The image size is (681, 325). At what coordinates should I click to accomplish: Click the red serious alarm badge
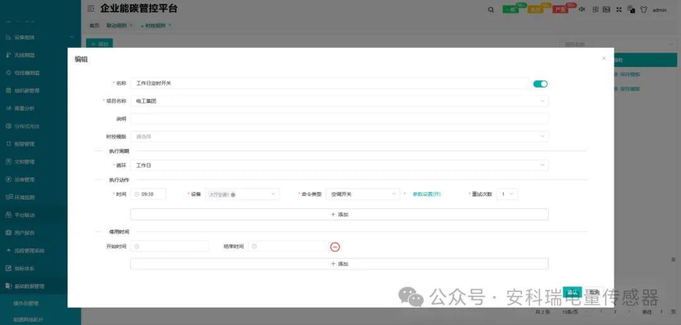pos(561,9)
